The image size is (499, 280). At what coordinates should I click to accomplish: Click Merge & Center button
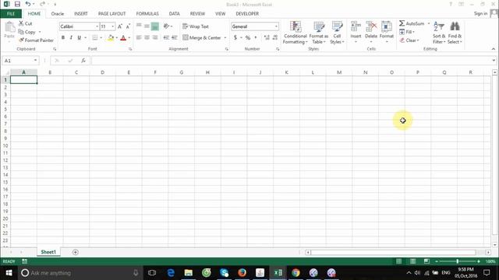pos(202,38)
